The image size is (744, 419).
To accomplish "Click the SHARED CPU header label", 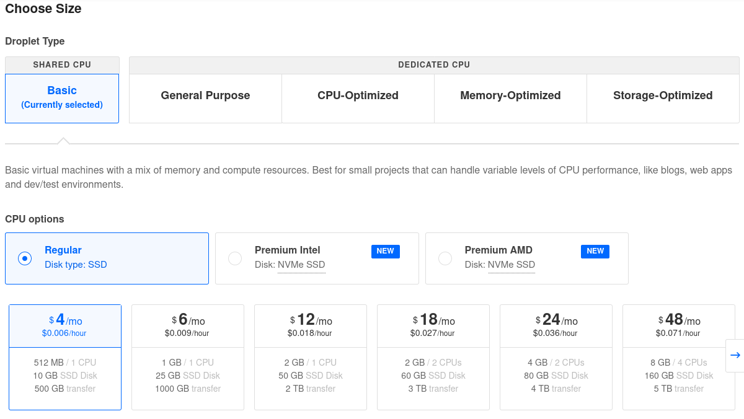I will pyautogui.click(x=62, y=65).
